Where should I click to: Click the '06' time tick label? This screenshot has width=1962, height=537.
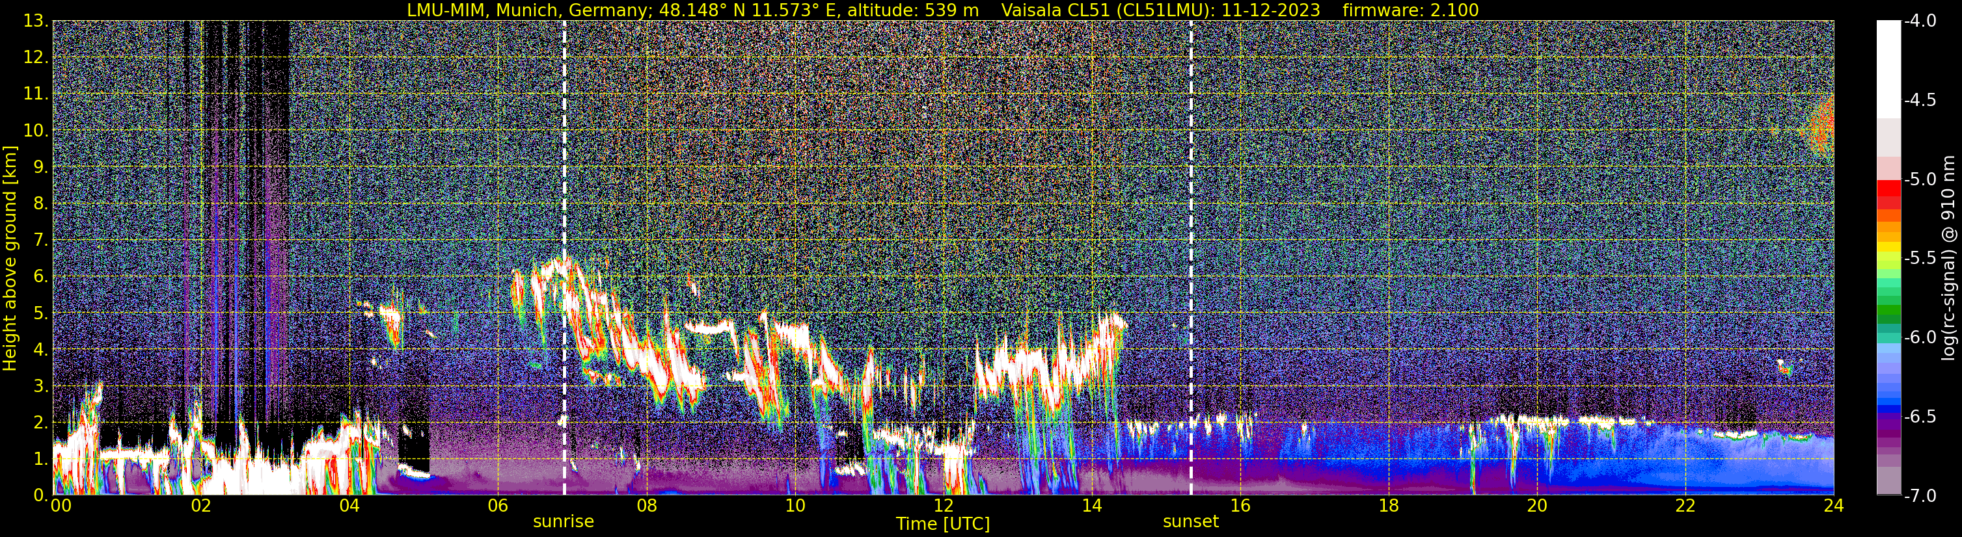[x=497, y=506]
